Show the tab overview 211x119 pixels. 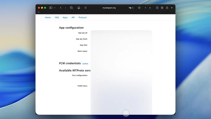[71, 8]
